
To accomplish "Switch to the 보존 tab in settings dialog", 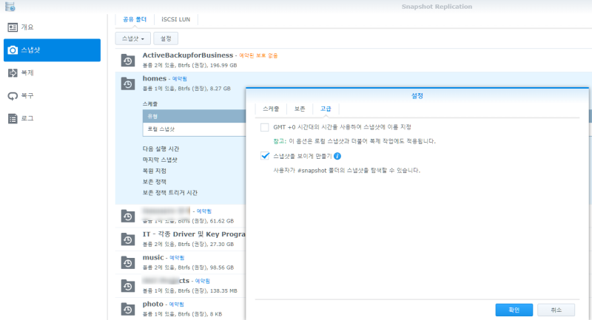I will [x=300, y=109].
